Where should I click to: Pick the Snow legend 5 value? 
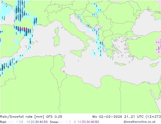click(x=75, y=122)
